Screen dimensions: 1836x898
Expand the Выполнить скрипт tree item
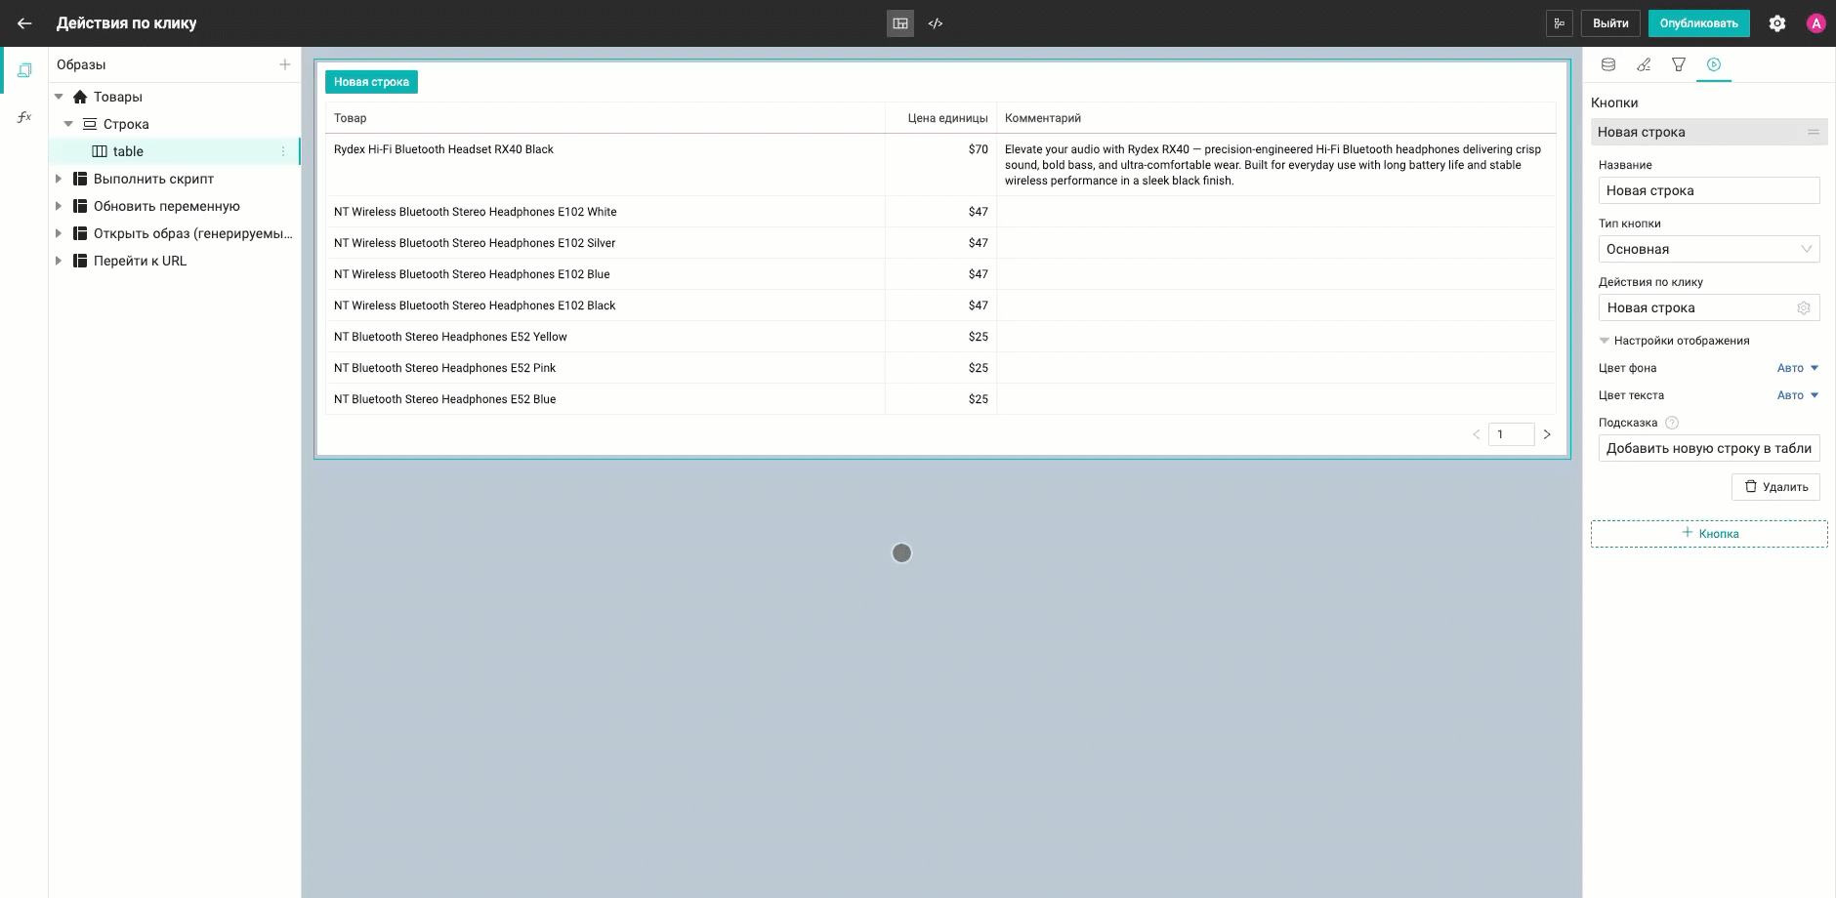pyautogui.click(x=59, y=179)
